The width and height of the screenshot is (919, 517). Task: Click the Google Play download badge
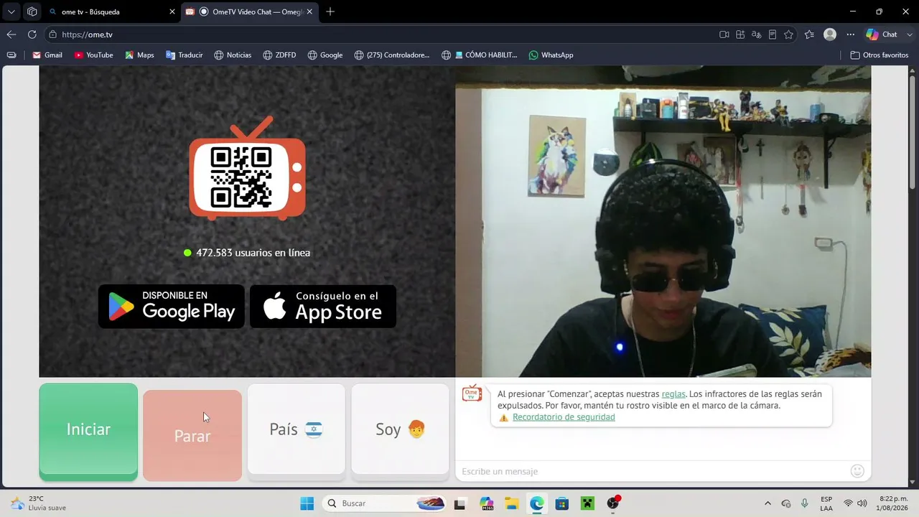(172, 307)
